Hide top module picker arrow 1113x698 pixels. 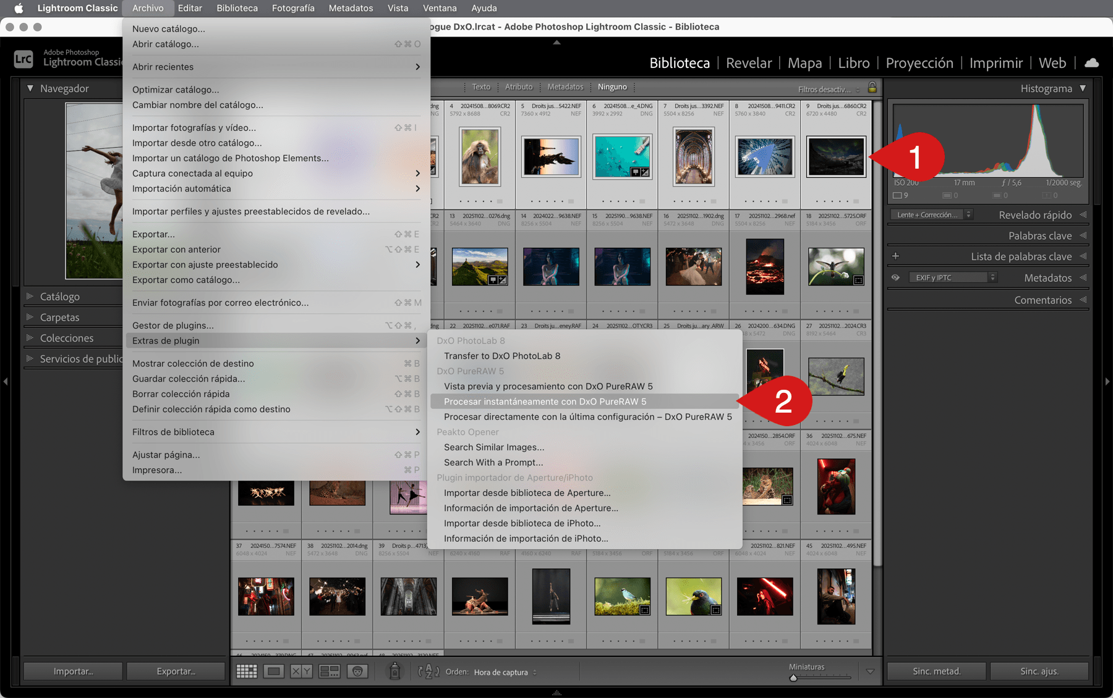tap(556, 43)
